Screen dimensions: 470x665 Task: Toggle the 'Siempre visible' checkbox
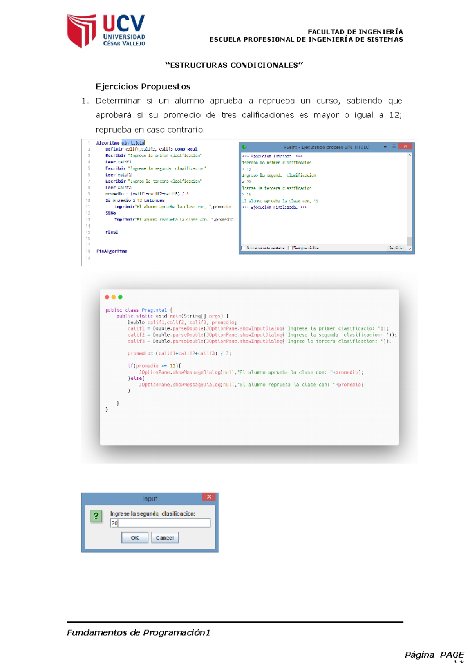pos(290,248)
